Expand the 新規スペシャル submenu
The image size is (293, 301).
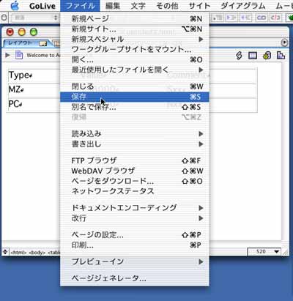[135, 39]
